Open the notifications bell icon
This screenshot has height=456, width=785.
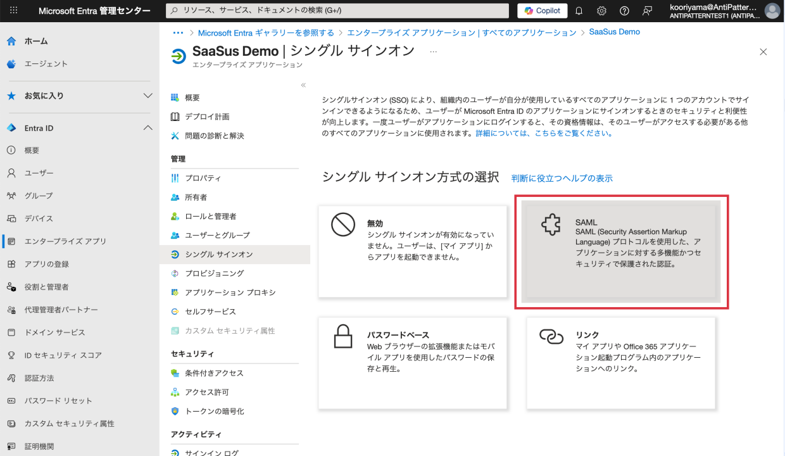(x=579, y=11)
